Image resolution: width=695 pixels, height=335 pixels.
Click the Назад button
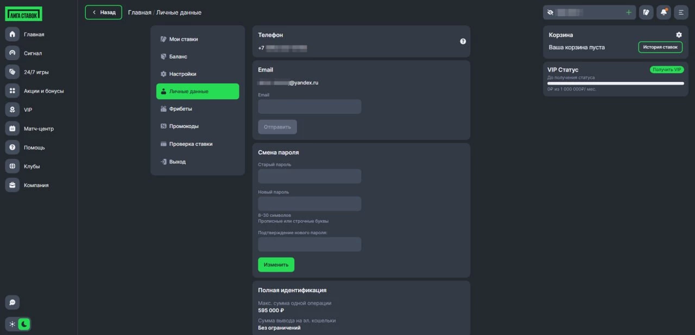coord(104,12)
